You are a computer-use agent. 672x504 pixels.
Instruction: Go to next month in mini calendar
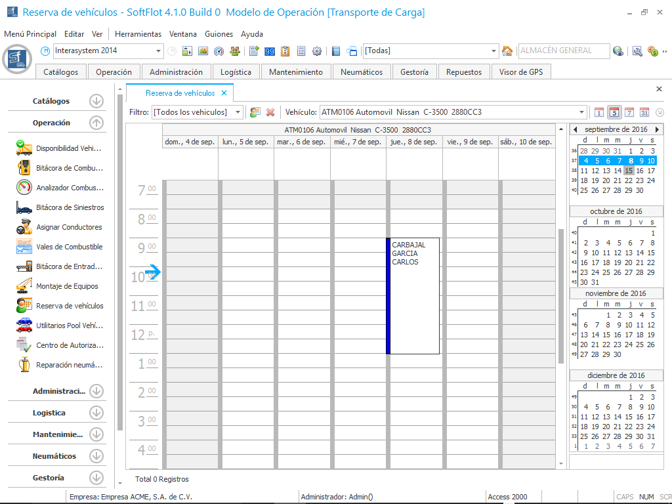[657, 129]
